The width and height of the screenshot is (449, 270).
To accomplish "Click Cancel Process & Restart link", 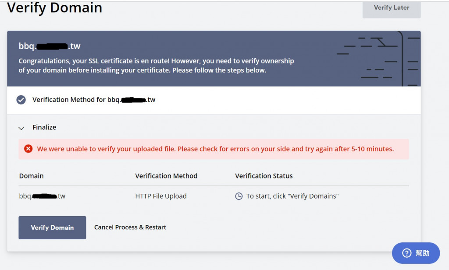I will (130, 227).
